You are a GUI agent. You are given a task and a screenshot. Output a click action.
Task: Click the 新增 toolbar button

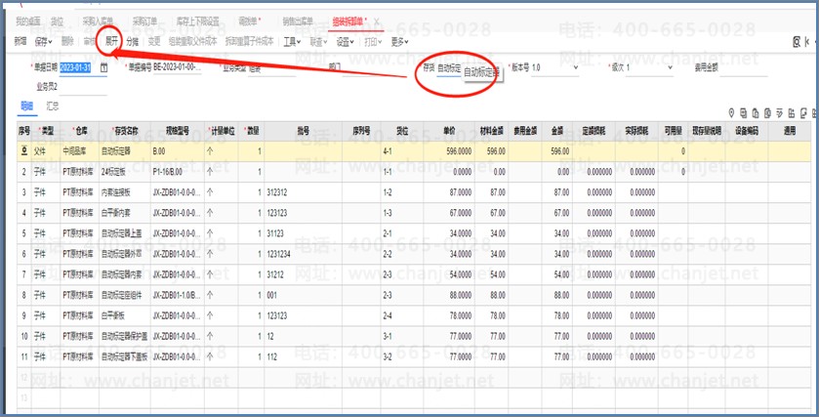click(x=20, y=41)
